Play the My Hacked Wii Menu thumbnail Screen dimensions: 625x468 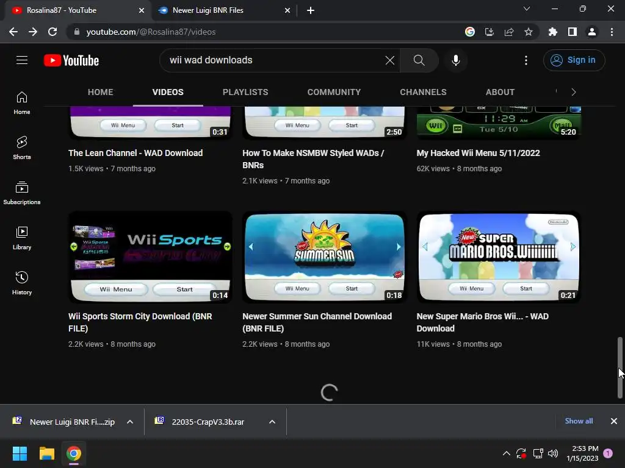click(x=499, y=122)
